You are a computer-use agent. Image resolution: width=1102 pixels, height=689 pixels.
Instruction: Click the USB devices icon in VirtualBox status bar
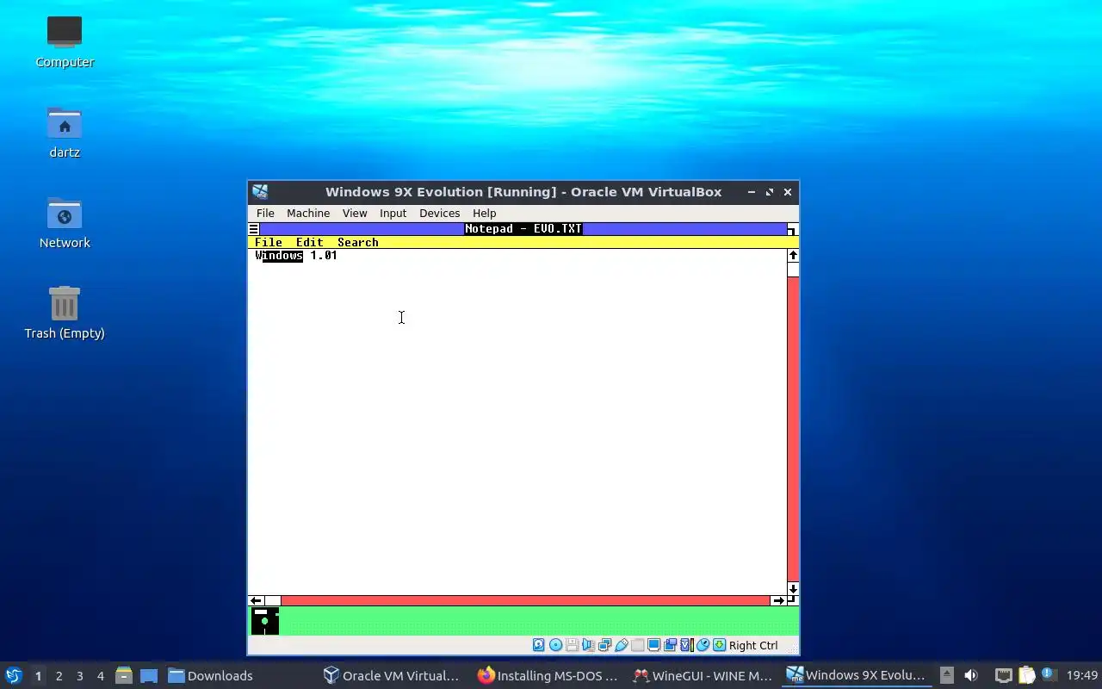coord(621,645)
